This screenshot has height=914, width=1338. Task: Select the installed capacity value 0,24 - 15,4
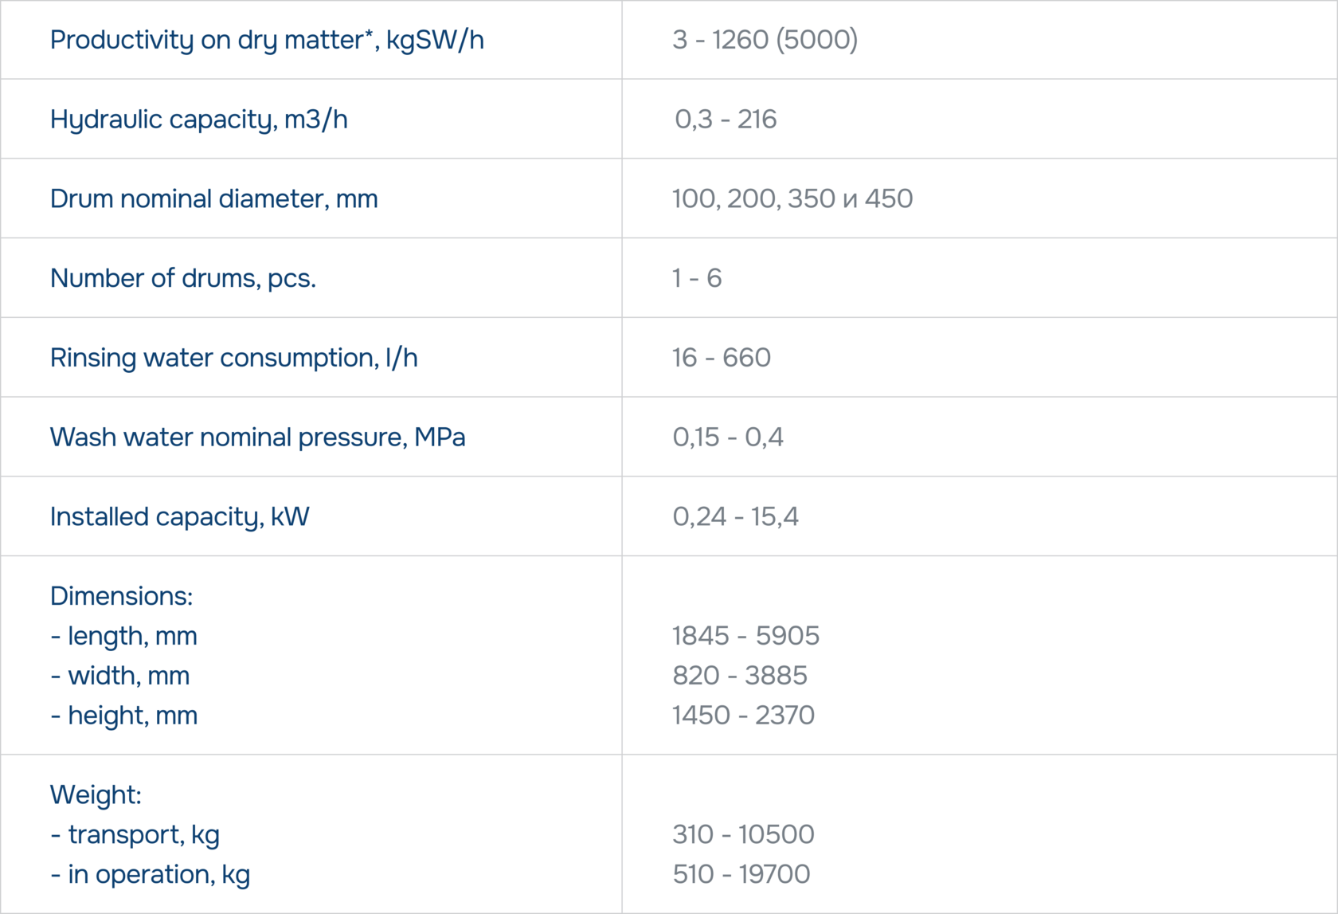tap(735, 517)
